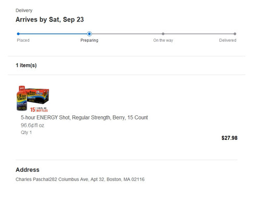Click the Qty 1 quantity text

[x=26, y=133]
